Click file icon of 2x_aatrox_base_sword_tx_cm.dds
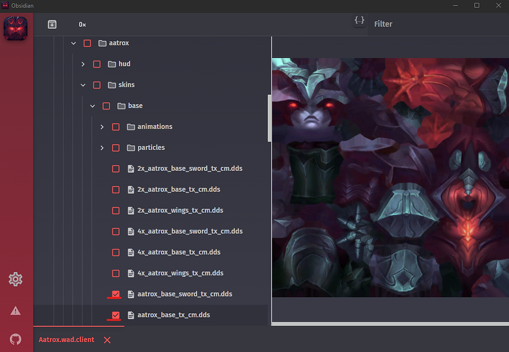509x352 pixels. click(x=131, y=169)
